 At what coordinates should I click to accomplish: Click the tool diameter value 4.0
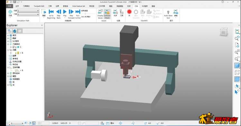click(149, 123)
